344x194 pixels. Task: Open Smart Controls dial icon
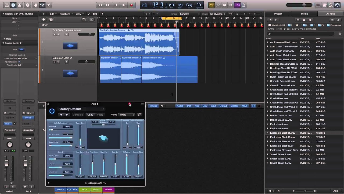(x=36, y=5)
